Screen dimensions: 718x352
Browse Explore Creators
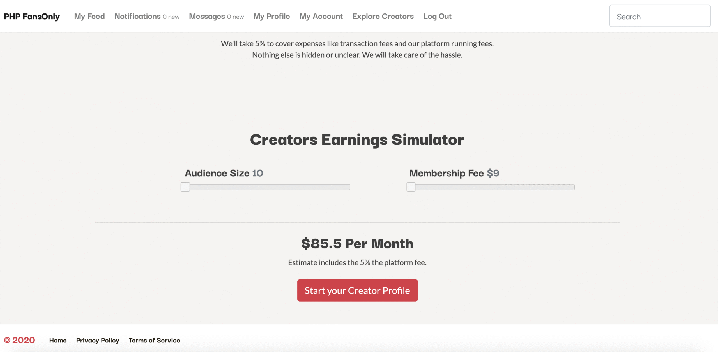click(x=383, y=17)
